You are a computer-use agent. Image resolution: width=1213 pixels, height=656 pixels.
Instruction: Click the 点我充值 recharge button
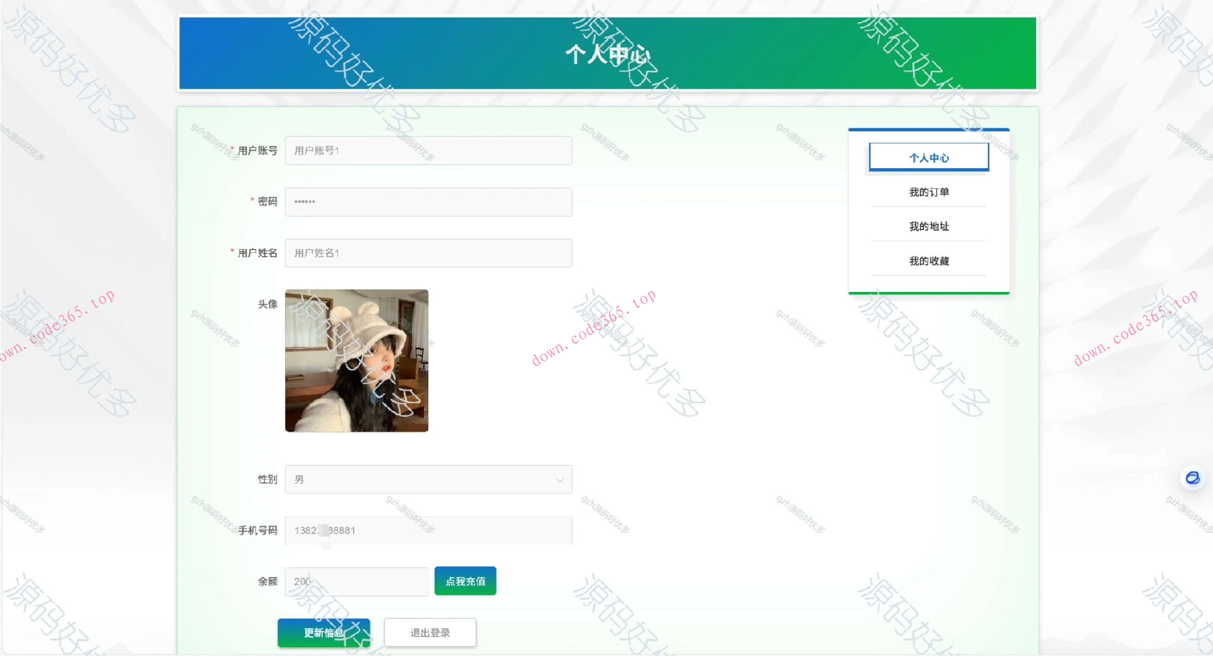coord(465,581)
